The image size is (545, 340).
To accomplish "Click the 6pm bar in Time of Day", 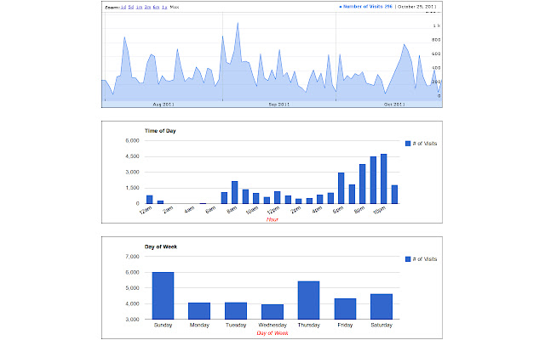I will tap(341, 188).
